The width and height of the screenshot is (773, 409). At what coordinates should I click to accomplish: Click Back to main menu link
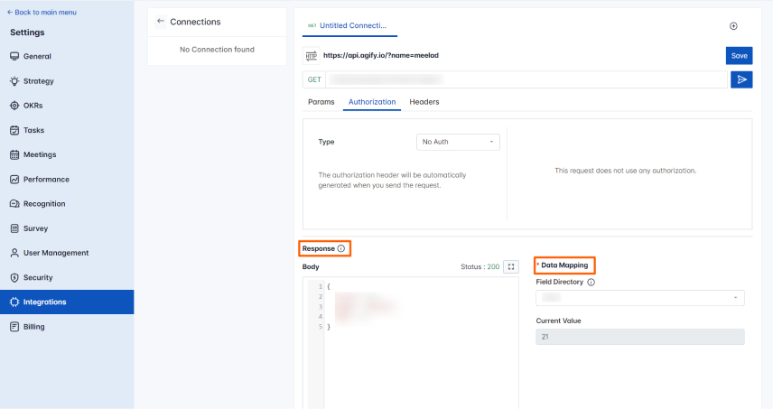coord(42,13)
